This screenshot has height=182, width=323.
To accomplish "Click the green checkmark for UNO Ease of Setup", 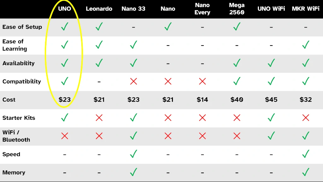I will click(x=65, y=27).
